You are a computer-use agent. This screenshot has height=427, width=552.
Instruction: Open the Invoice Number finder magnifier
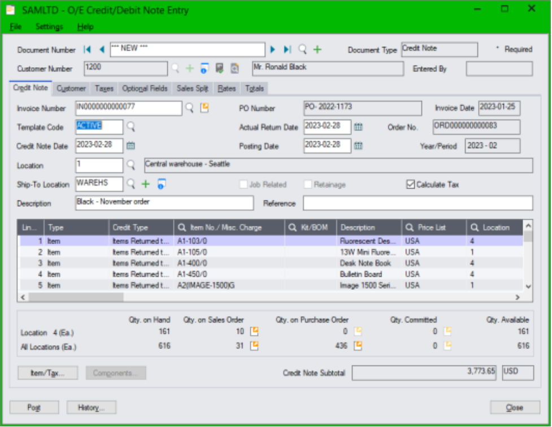pos(190,108)
